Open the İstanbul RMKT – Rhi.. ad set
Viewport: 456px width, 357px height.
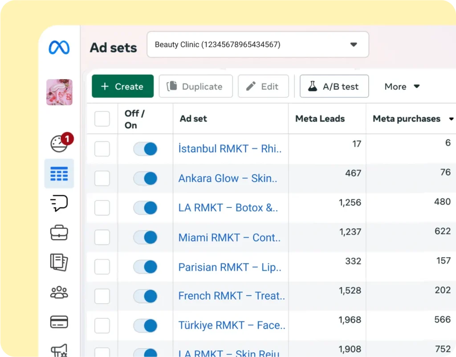coord(230,149)
